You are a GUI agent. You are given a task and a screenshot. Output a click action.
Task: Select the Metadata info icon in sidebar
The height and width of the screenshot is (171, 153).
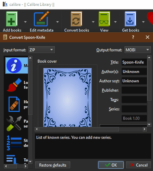click(14, 66)
